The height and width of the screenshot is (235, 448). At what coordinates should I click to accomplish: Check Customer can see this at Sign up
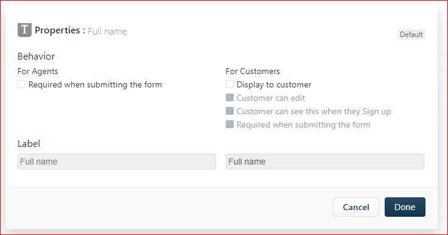tap(229, 111)
